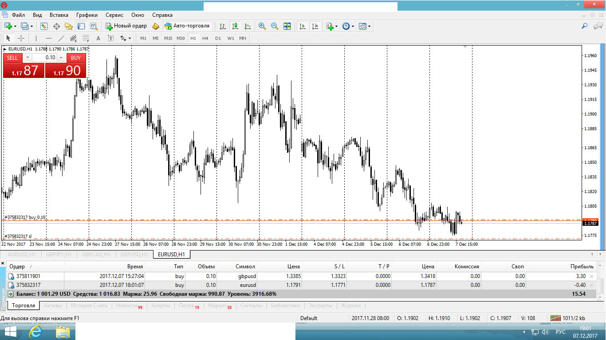Click the trade volume field showing 0.10

pos(44,58)
